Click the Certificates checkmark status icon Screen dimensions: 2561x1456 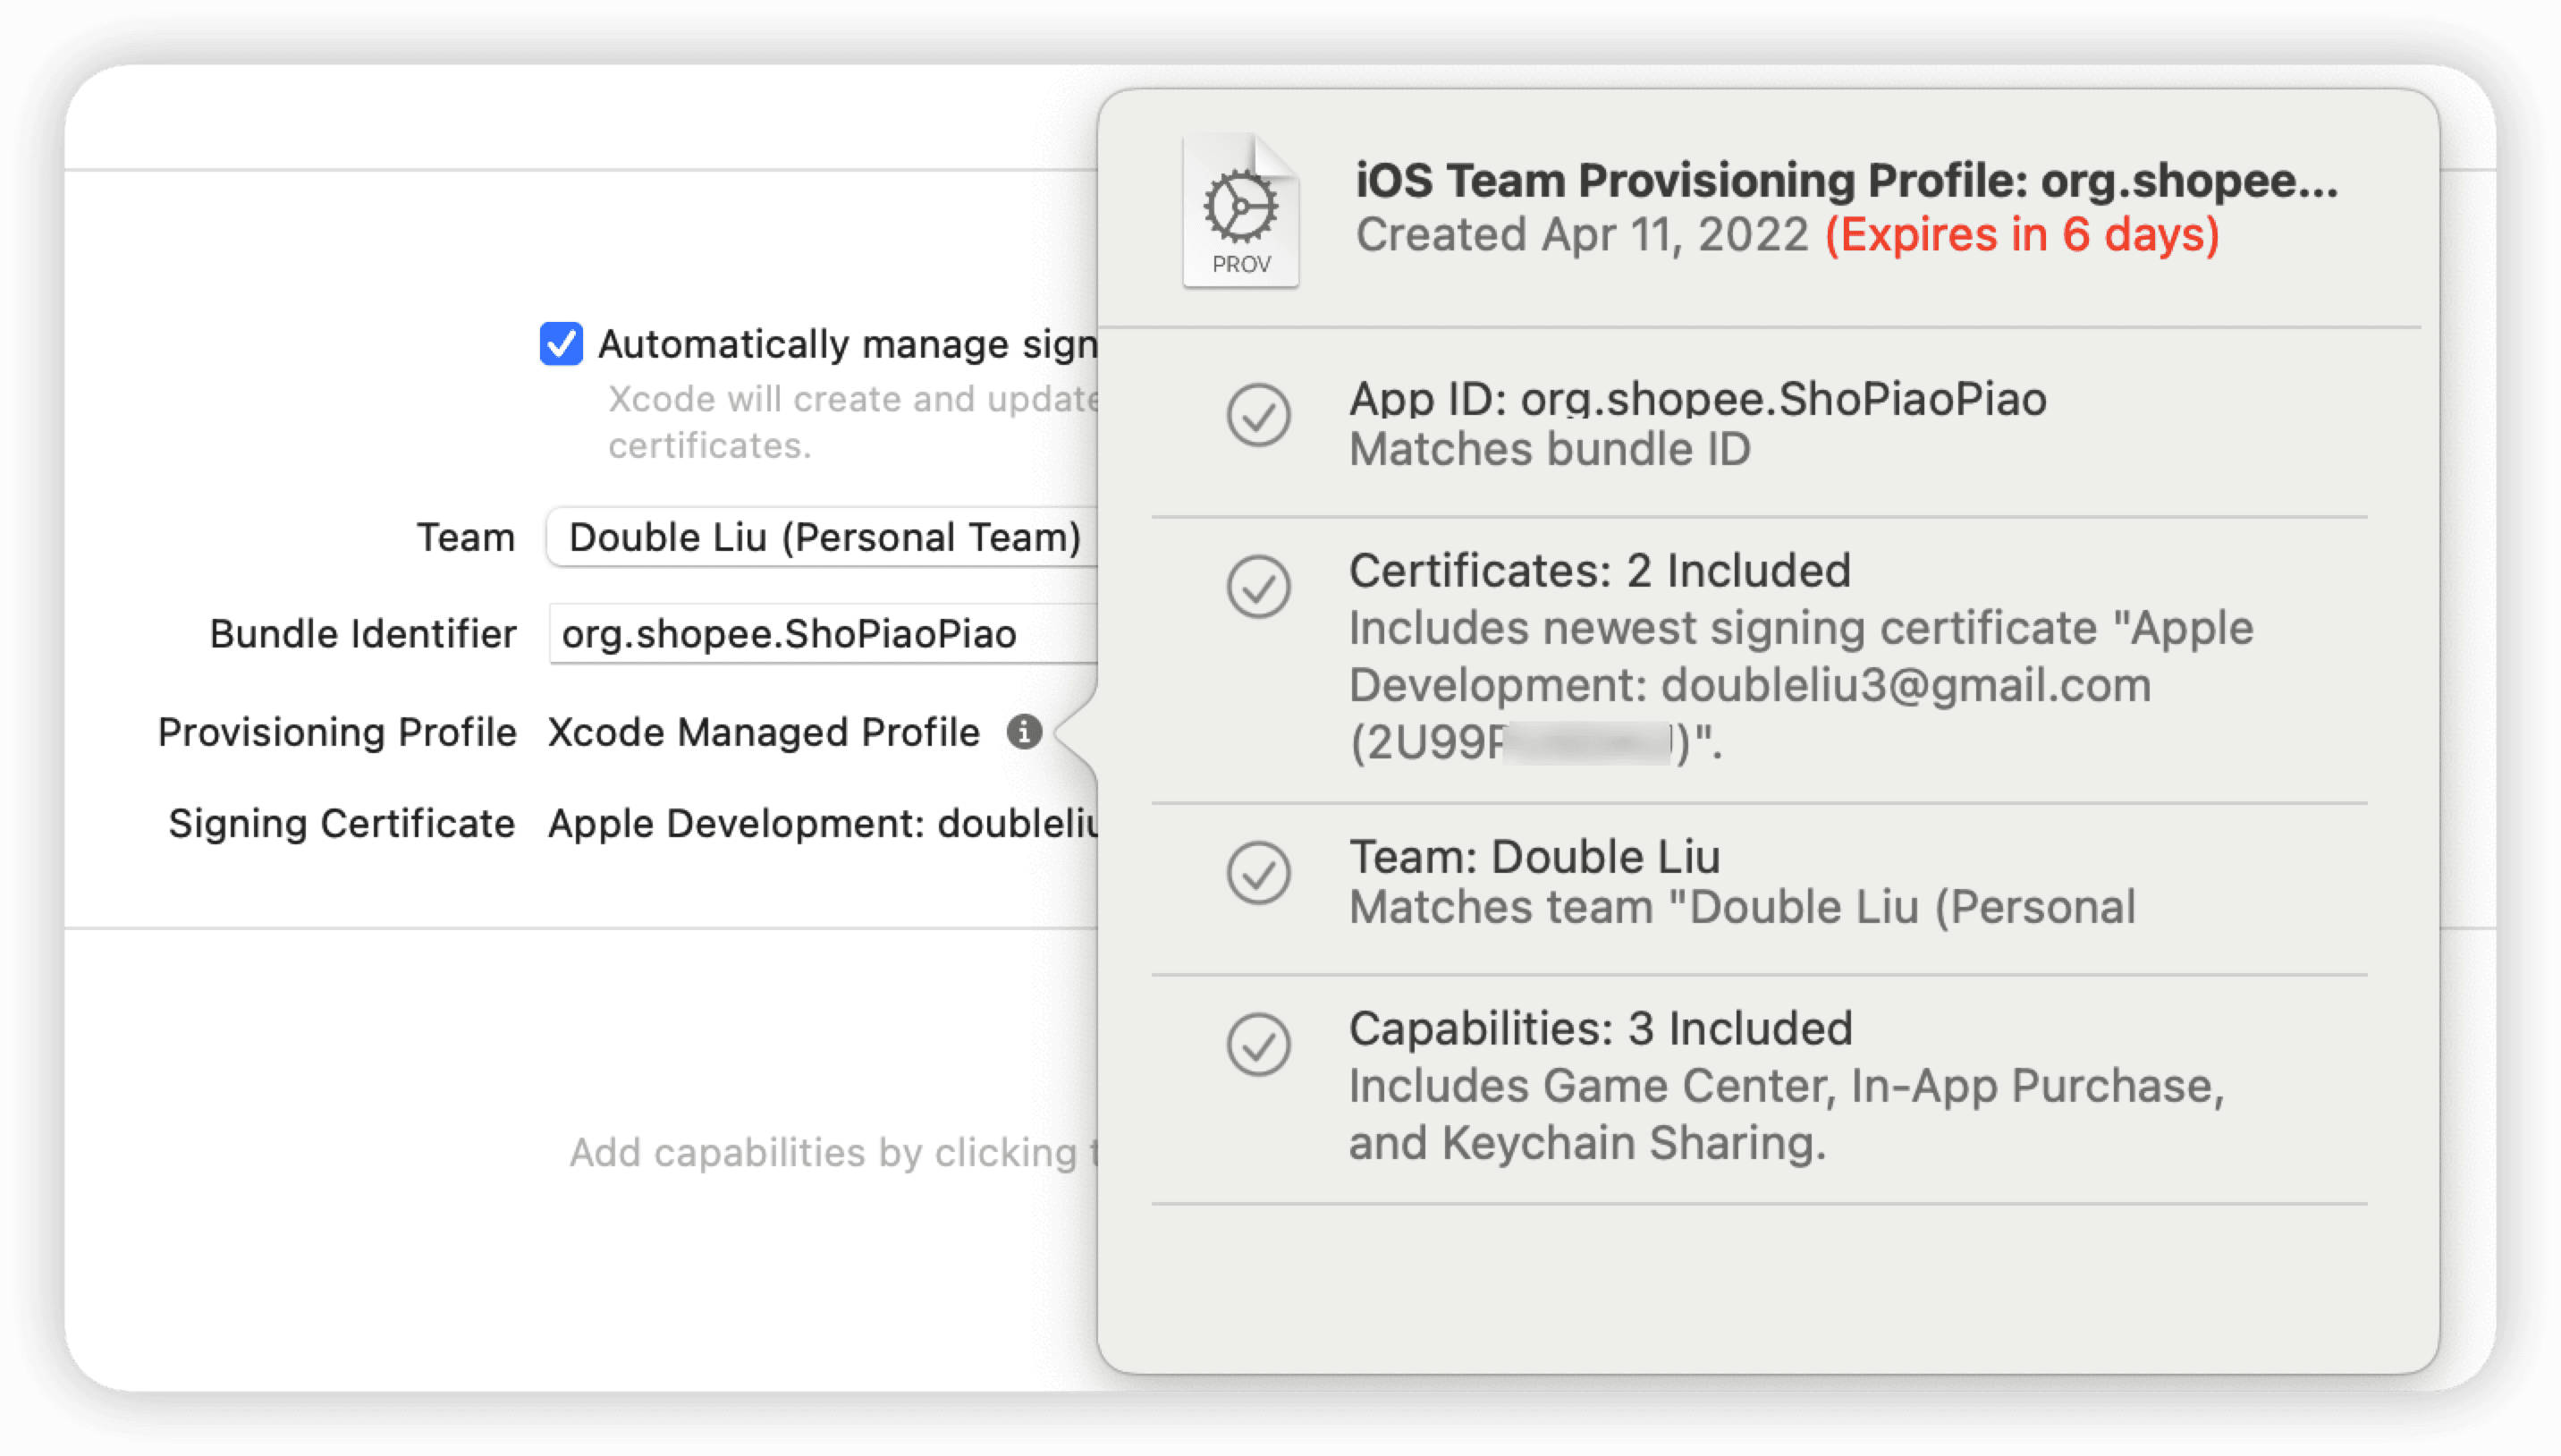1258,587
